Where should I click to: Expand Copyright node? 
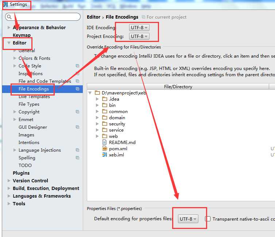click(15, 112)
